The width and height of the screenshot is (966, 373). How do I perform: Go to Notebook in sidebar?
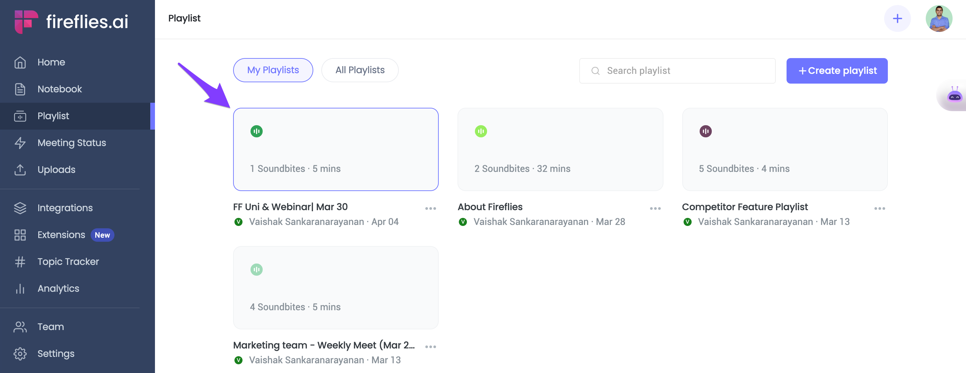[x=77, y=89]
